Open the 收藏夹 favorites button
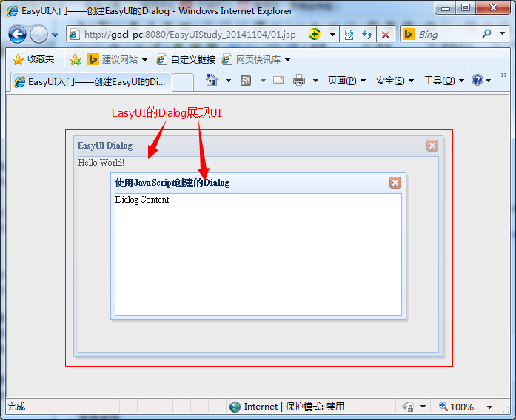Screen dimensions: 516x420 click(x=33, y=59)
